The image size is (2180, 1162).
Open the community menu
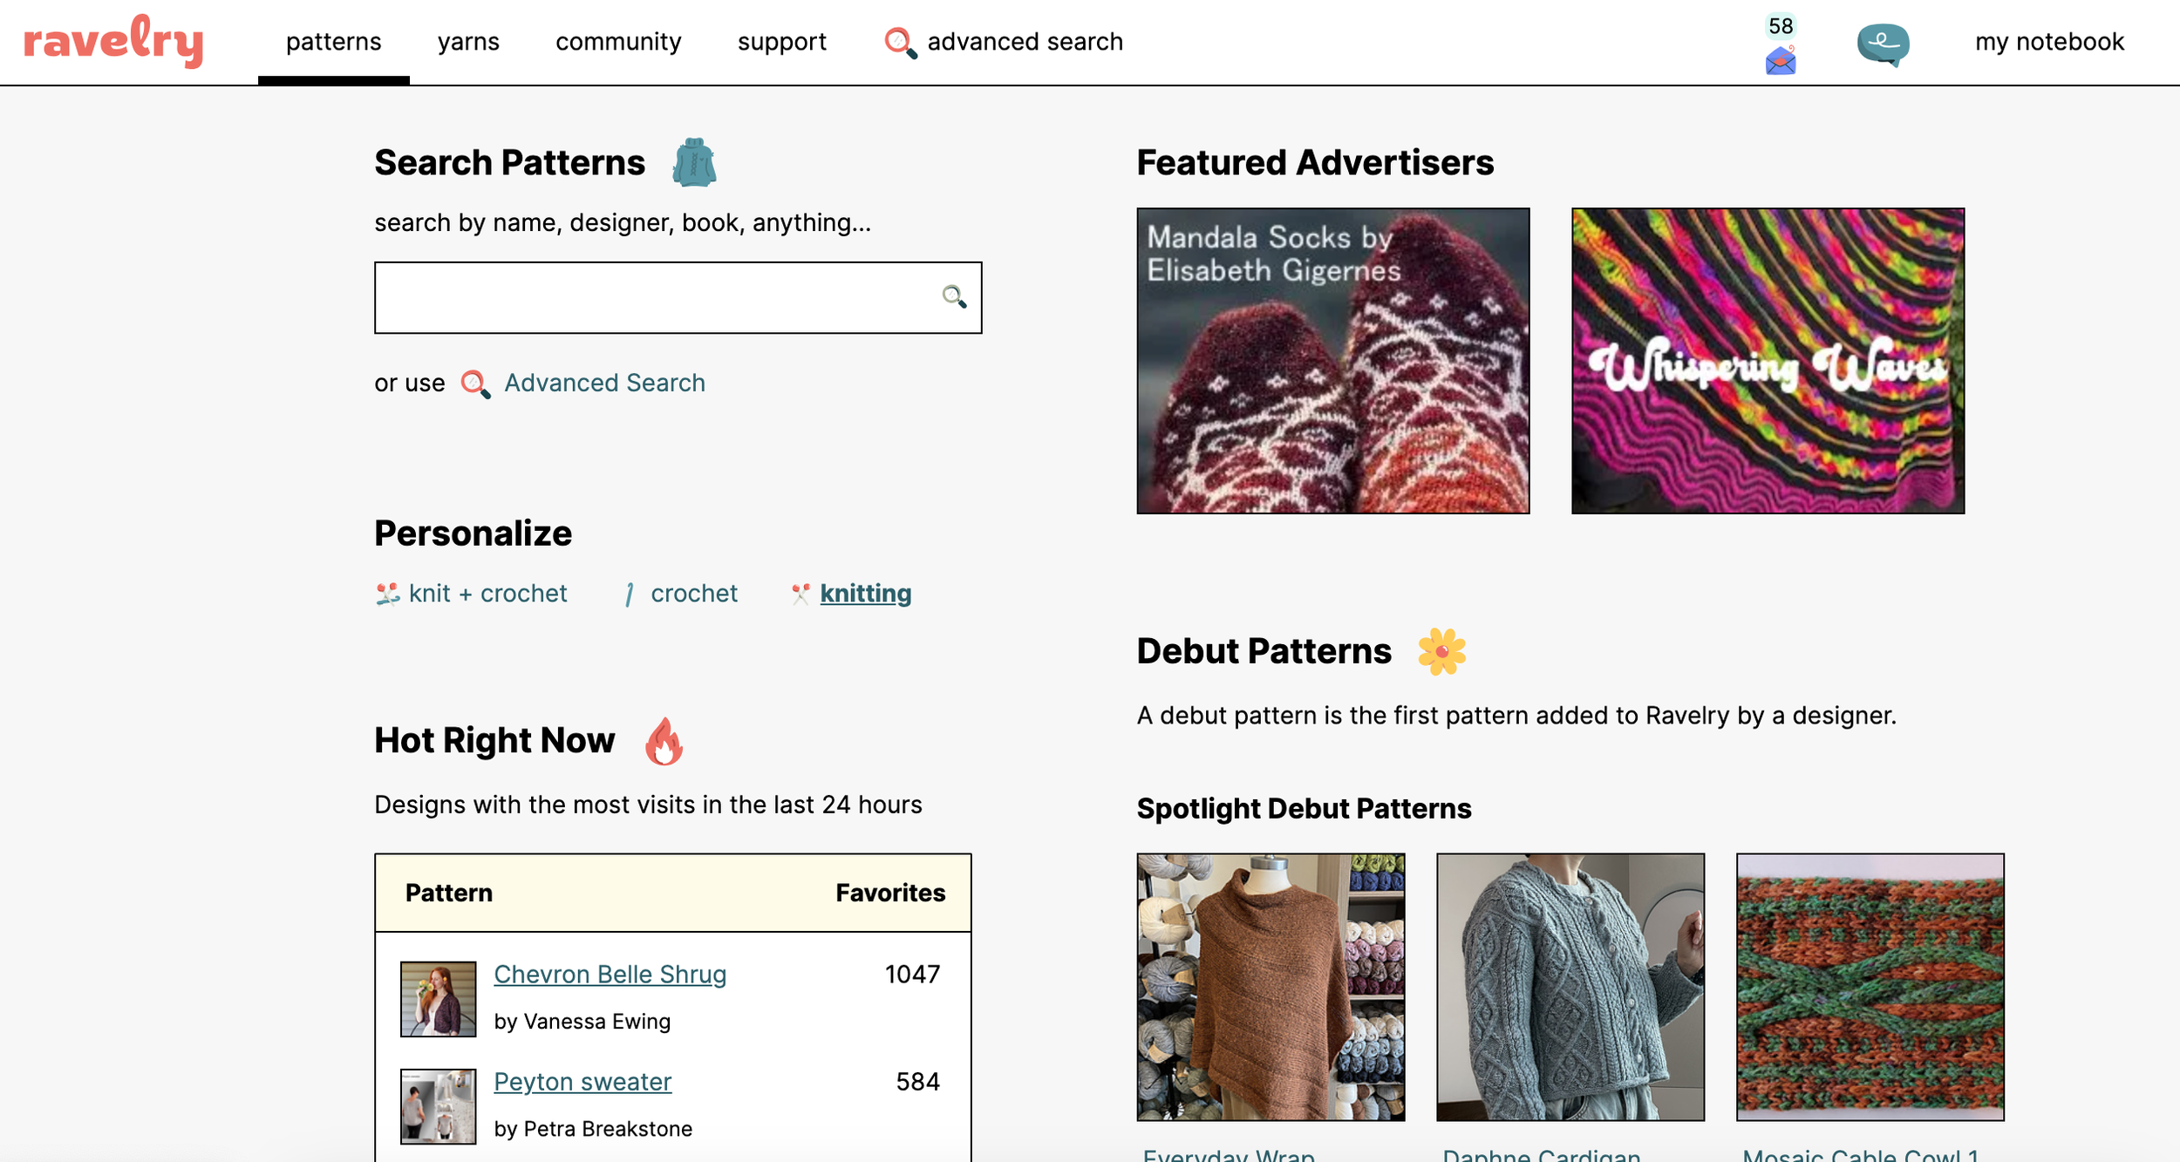coord(618,42)
